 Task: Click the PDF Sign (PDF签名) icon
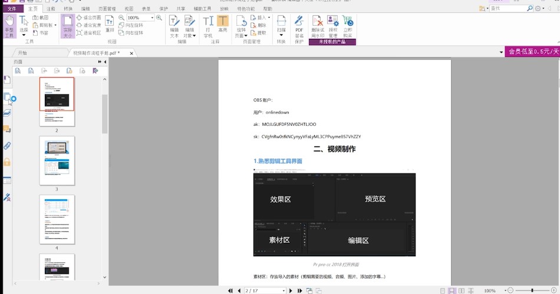pos(299,26)
